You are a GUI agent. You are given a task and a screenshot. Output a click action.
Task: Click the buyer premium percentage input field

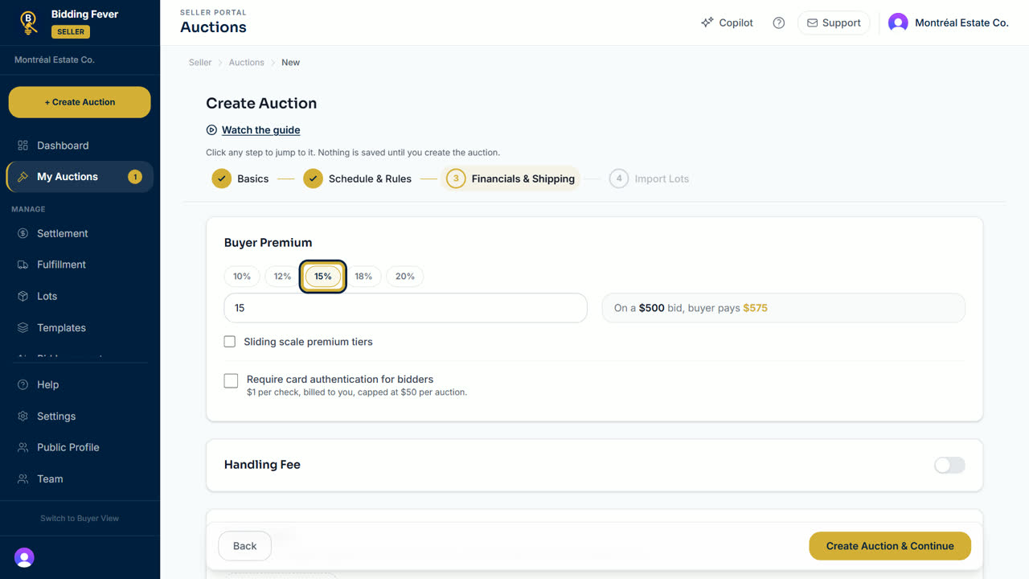[x=405, y=308]
